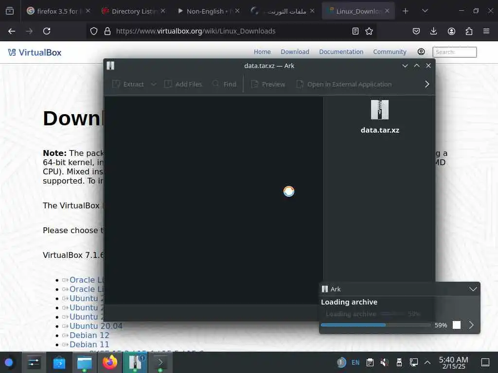
Task: Open the extensions puzzle icon
Action: click(x=469, y=31)
